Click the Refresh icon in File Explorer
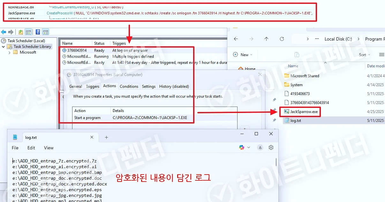 tap(282, 39)
